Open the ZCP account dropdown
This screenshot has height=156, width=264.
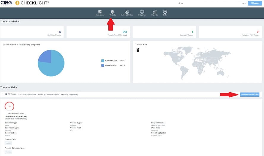tap(244, 3)
